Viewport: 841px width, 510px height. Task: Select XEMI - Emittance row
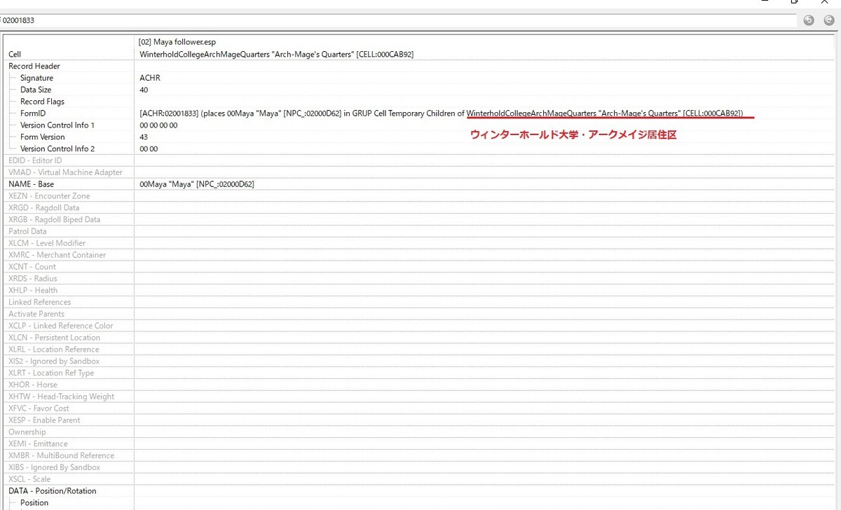(38, 443)
